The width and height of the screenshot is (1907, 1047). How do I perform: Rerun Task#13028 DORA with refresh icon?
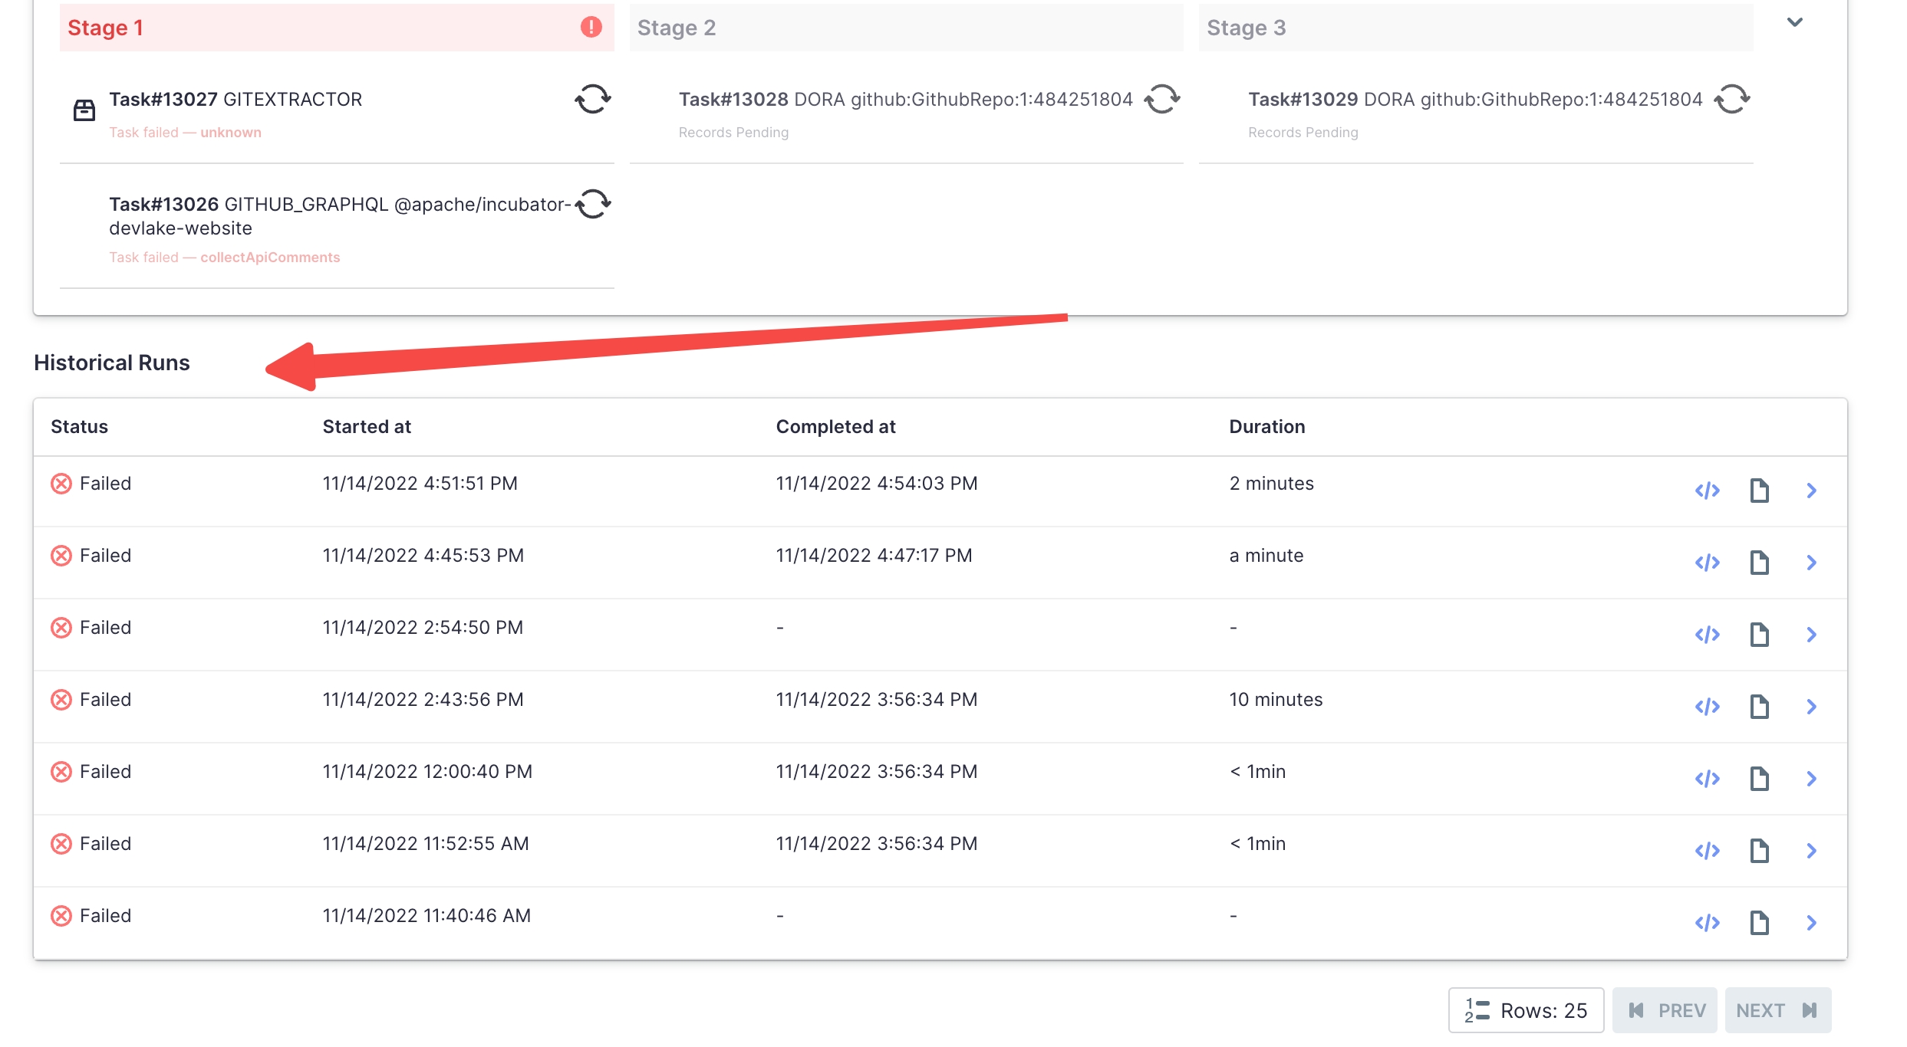pos(1162,99)
